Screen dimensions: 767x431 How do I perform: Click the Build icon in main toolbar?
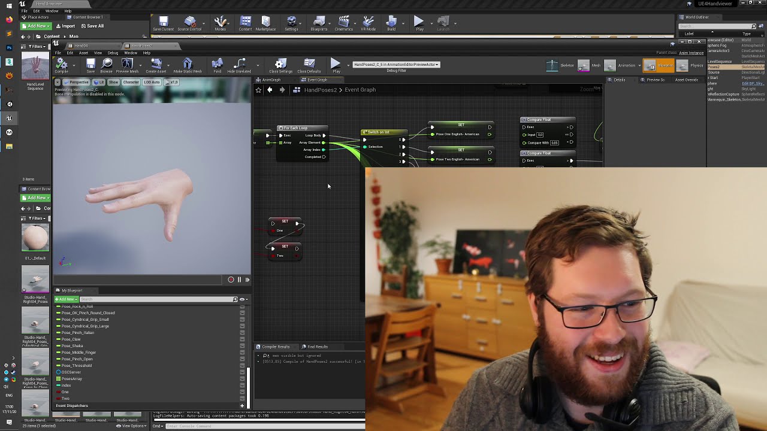pos(391,23)
